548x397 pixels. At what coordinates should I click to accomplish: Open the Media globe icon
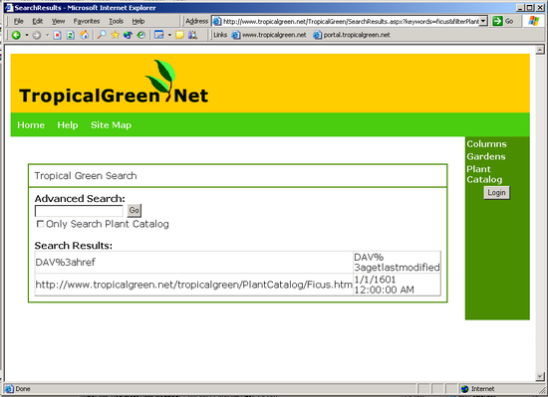pyautogui.click(x=128, y=35)
